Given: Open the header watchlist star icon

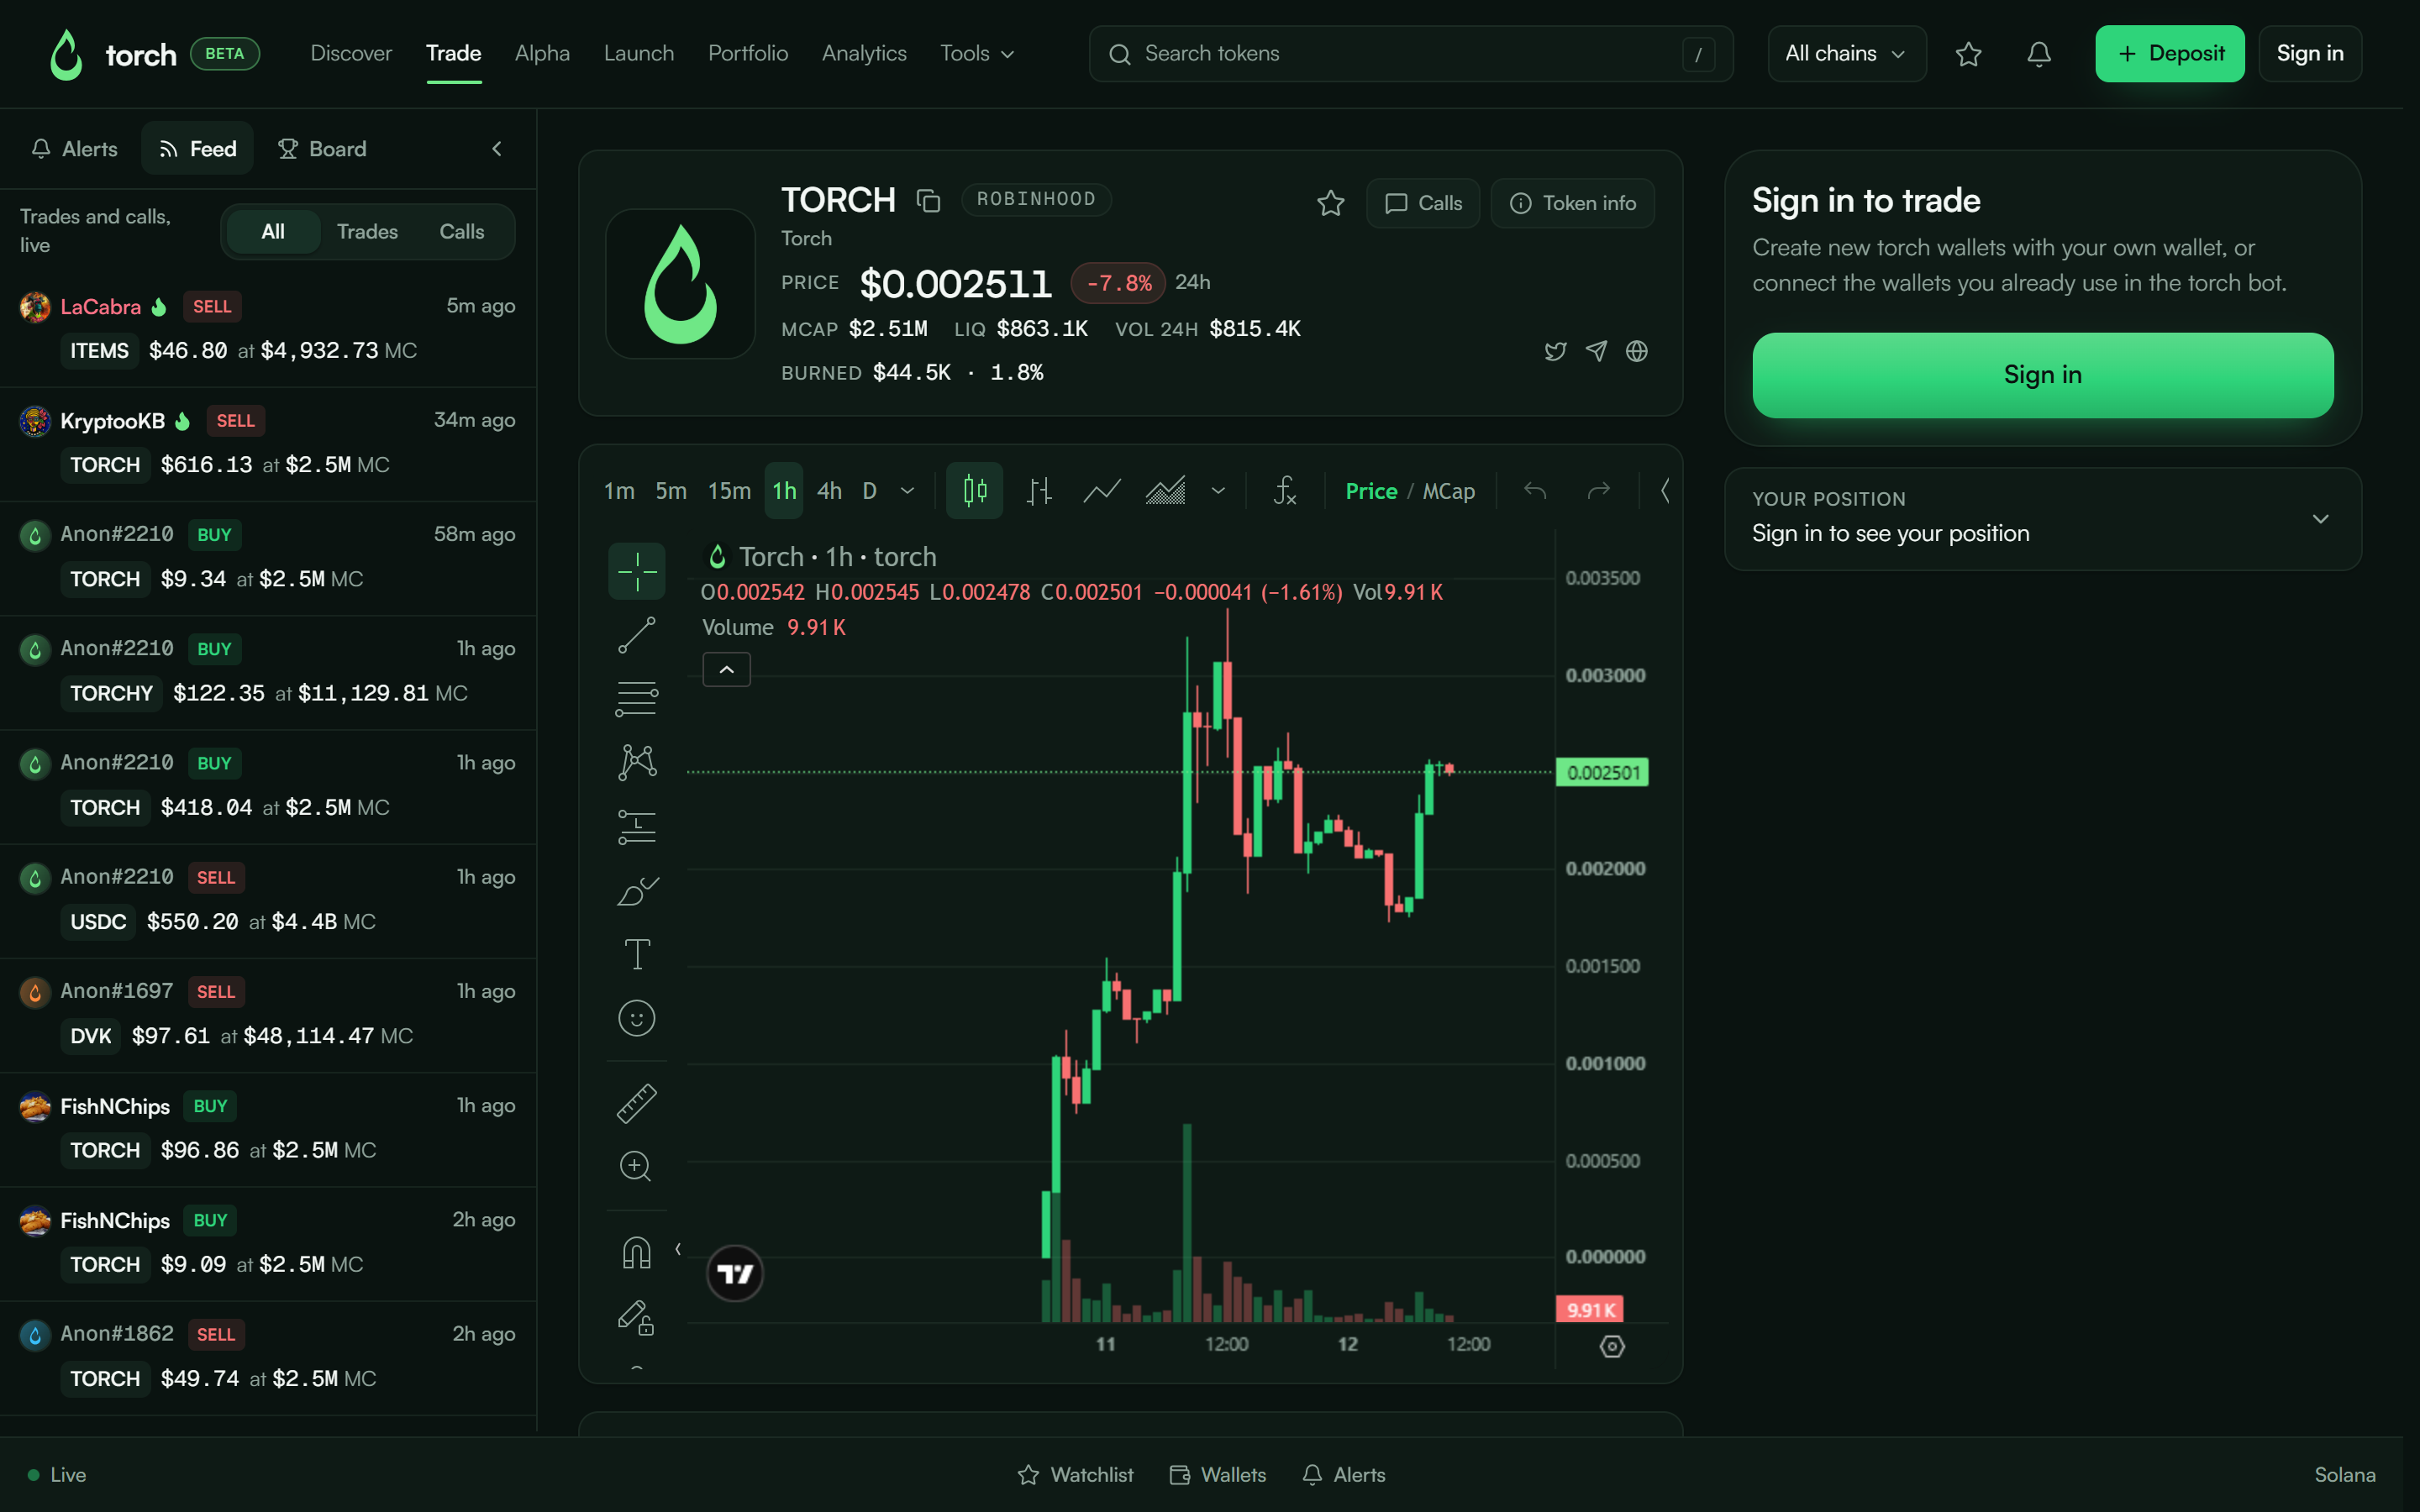Looking at the screenshot, I should click(1968, 54).
